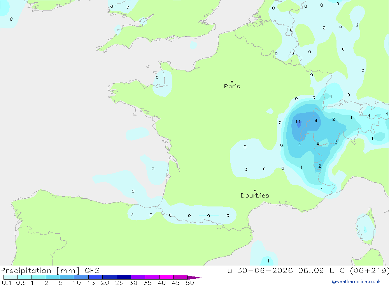389x285 pixels.
Task: Click the 1 mm value over Corsica
Action: [x=365, y=232]
